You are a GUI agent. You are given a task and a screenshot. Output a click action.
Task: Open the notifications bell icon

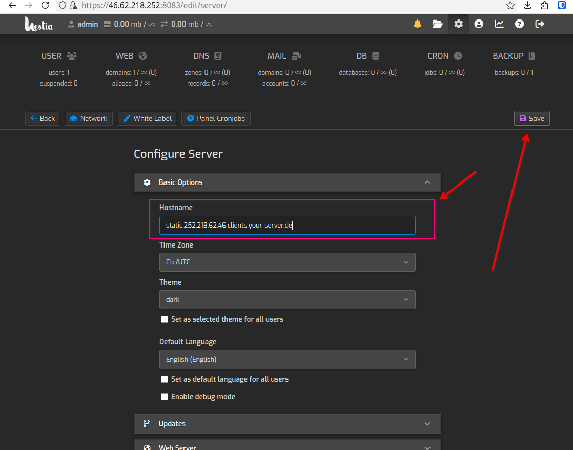[x=418, y=24]
